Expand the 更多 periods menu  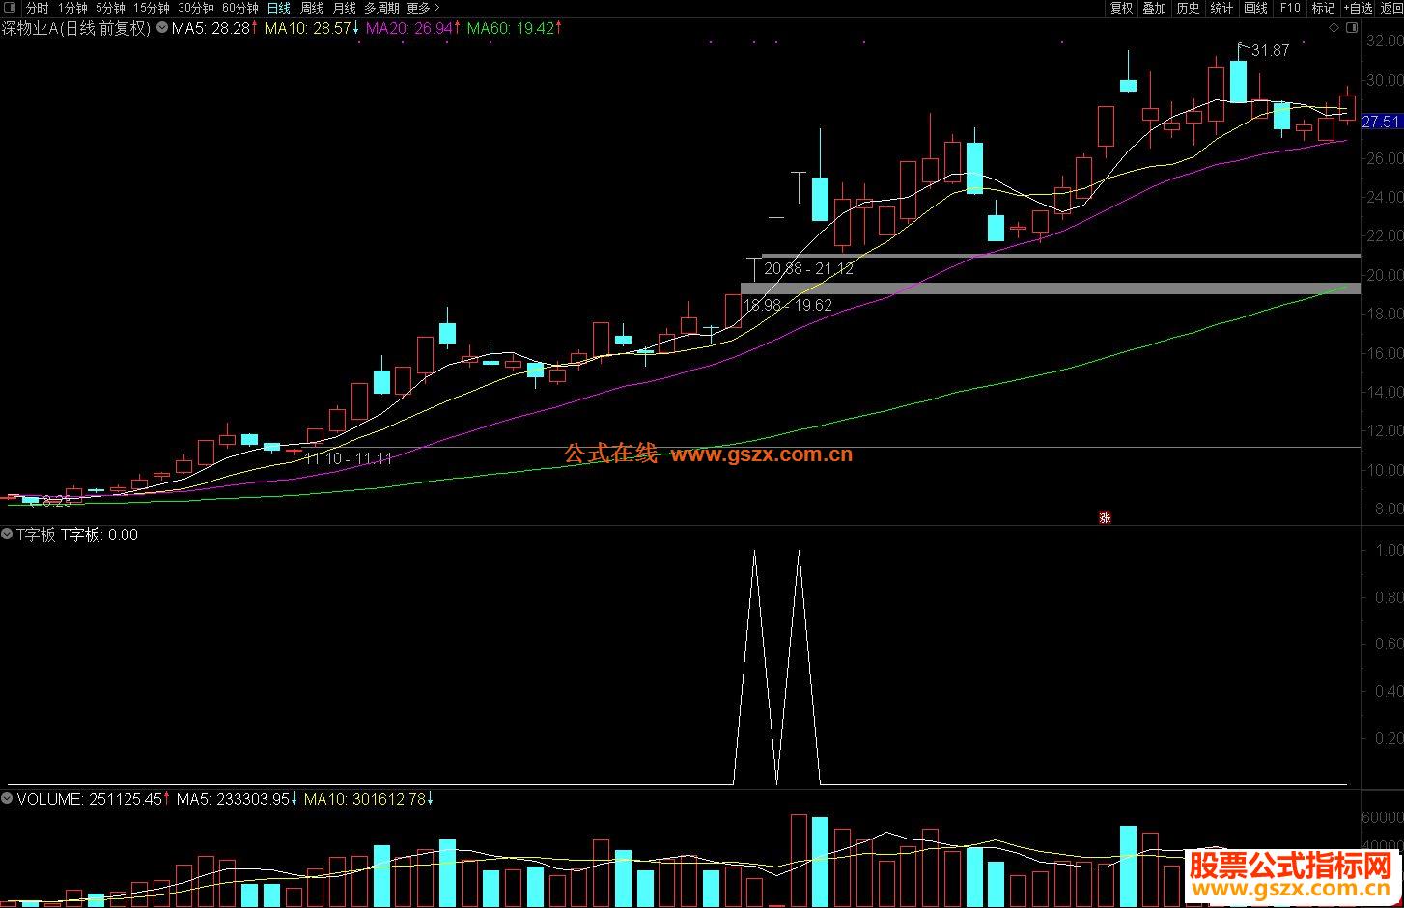(423, 8)
